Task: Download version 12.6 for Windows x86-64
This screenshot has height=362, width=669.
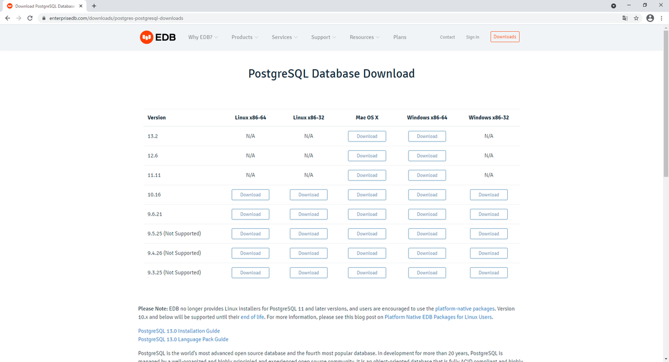Action: (427, 156)
